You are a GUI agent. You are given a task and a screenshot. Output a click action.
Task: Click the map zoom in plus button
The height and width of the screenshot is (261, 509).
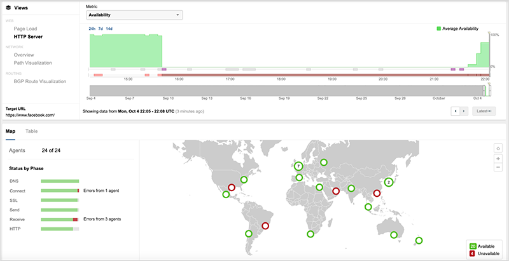coord(498,158)
